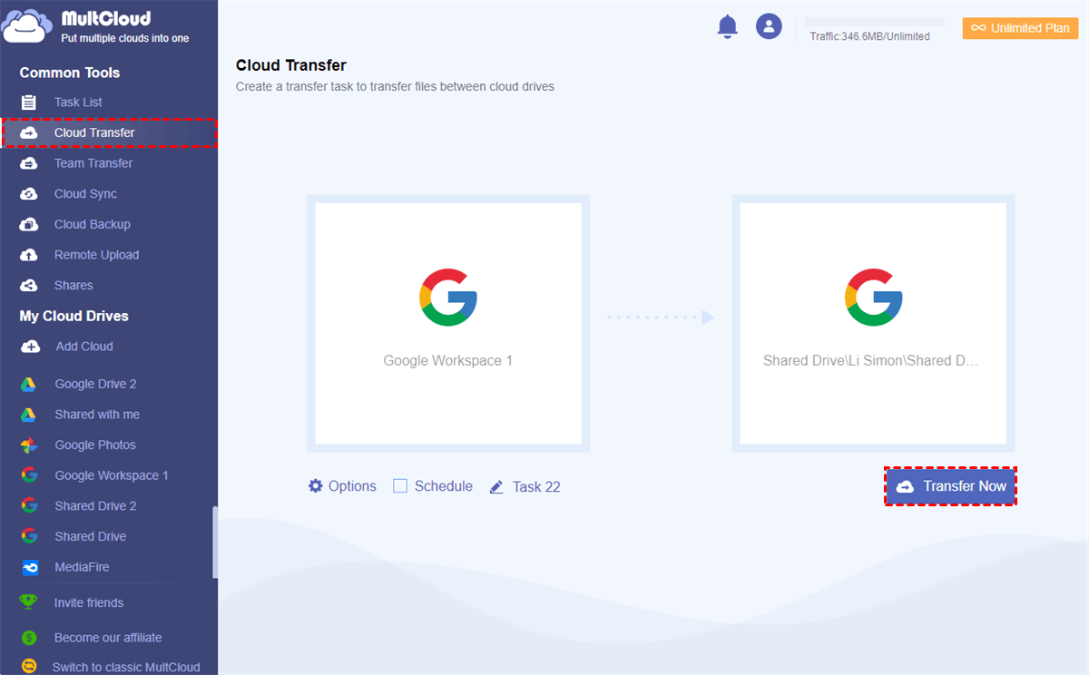This screenshot has width=1089, height=675.
Task: Click the Google logo in destination box
Action: (873, 297)
